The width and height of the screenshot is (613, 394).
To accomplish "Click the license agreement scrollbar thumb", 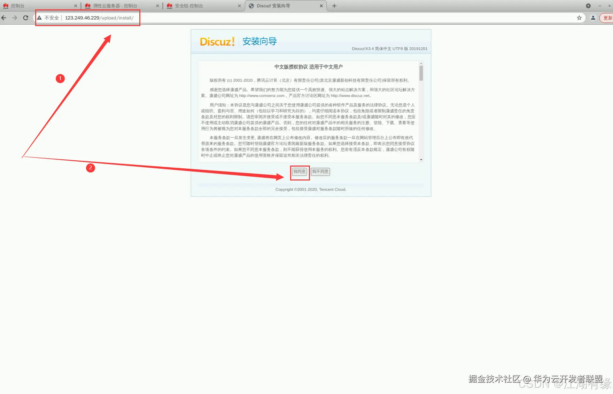I will (x=421, y=73).
